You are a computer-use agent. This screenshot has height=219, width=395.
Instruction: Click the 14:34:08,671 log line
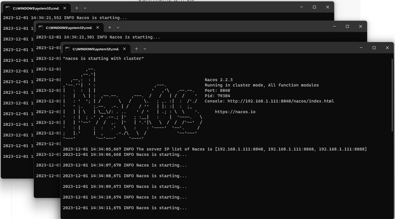(x=125, y=176)
